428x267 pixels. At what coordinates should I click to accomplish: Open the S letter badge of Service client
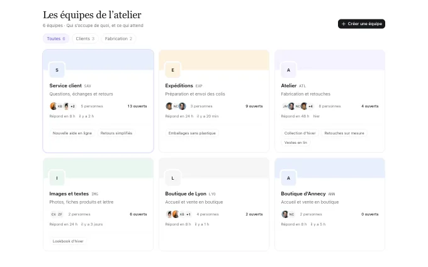click(57, 70)
